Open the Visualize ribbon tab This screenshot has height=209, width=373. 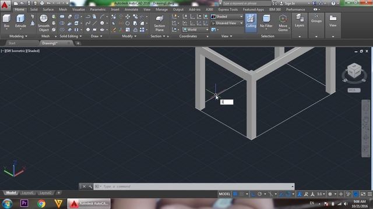79,9
